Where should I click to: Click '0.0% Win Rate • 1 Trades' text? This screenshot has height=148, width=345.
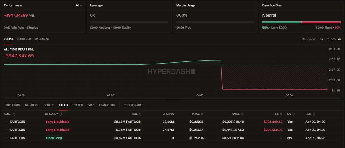pyautogui.click(x=21, y=28)
